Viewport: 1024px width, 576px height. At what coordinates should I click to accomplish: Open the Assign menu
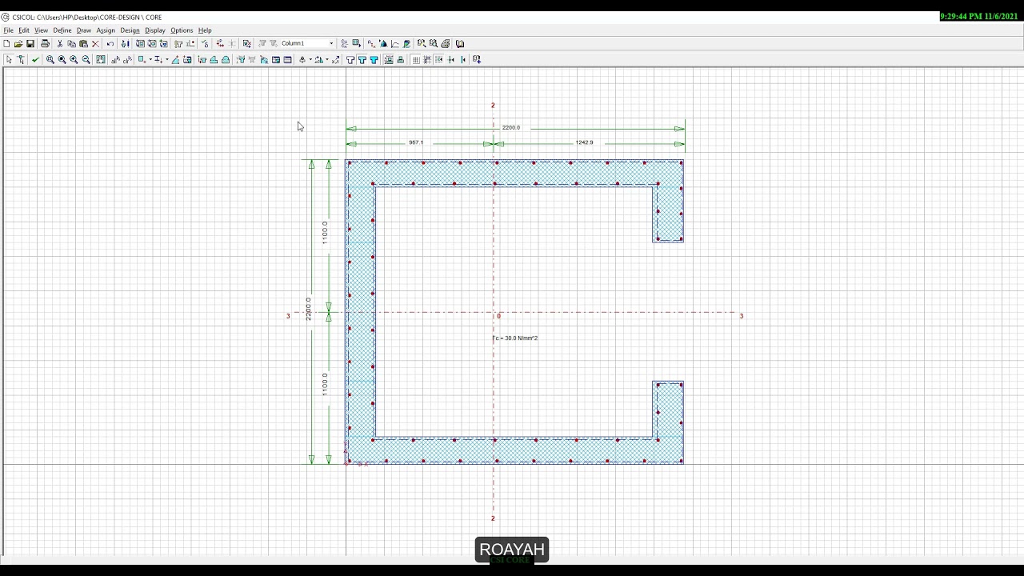[x=106, y=30]
